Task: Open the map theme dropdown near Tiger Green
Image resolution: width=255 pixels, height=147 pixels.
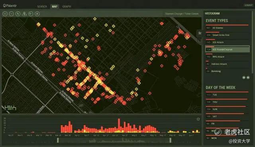Action: coord(182,14)
